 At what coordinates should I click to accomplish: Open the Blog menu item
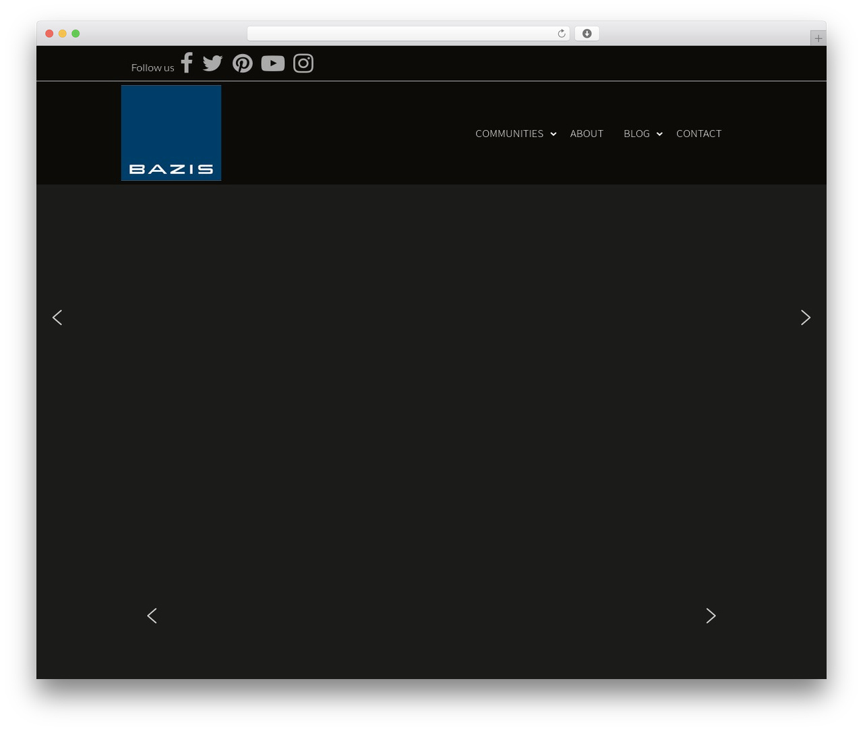(636, 134)
